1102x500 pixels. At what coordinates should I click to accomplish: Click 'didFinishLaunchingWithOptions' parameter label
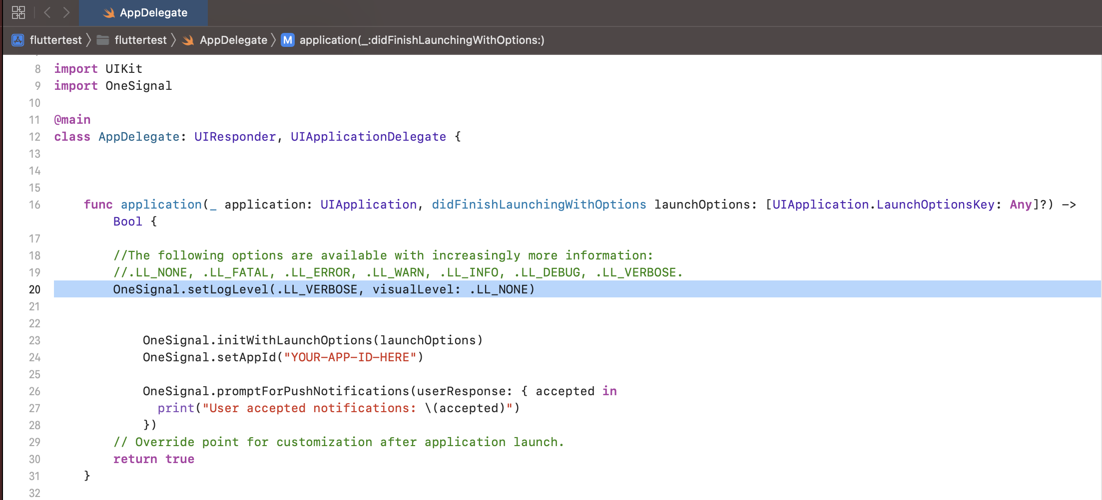(x=539, y=205)
